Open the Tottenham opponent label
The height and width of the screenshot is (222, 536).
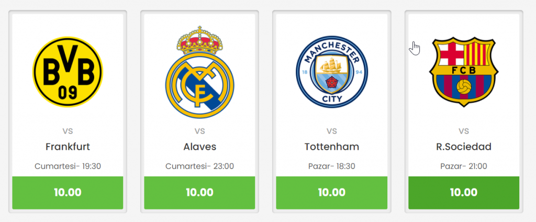(331, 147)
